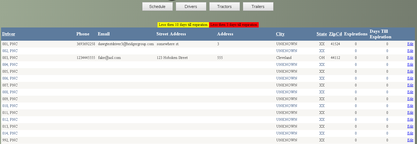The width and height of the screenshot is (417, 144).
Task: Click Edit link for driver 005, PNC
Action: 410,71
